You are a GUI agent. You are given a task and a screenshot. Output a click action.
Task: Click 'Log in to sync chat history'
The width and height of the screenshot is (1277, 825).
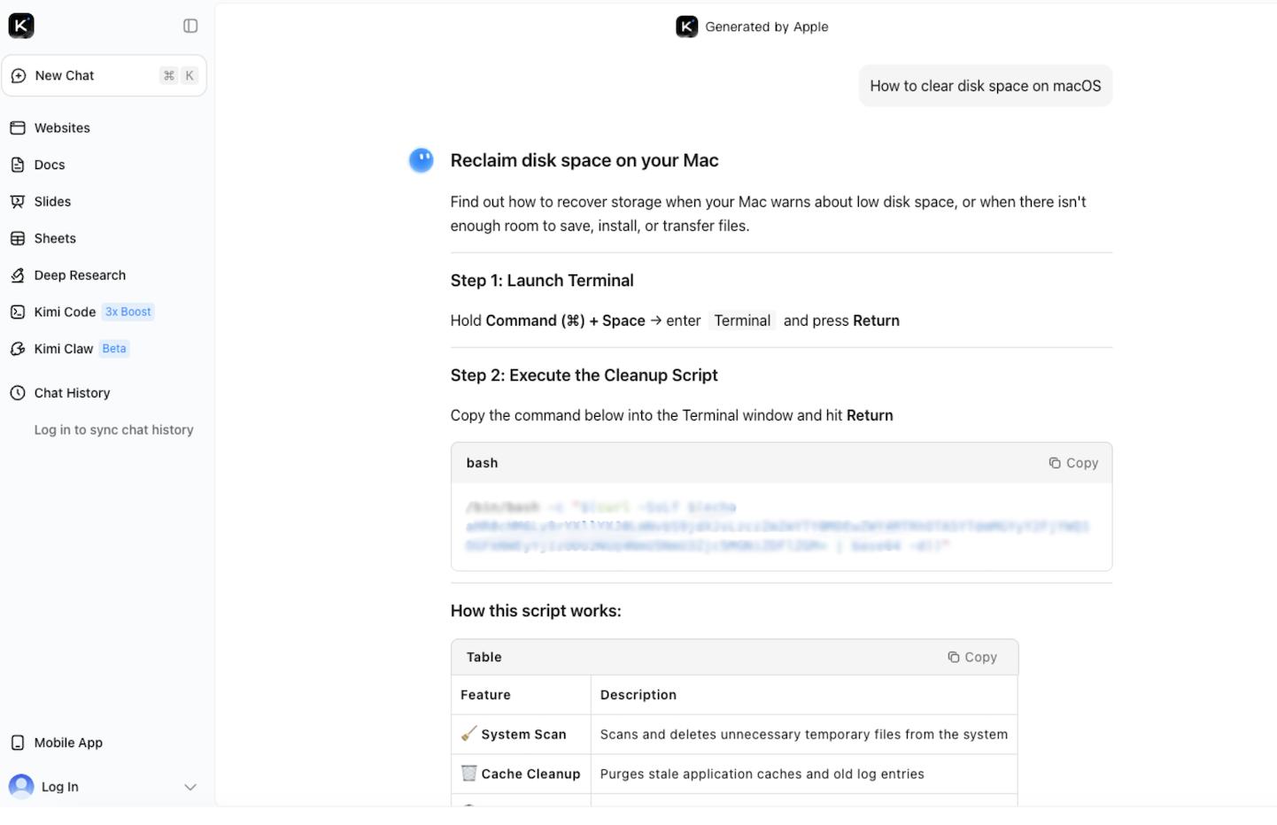113,429
